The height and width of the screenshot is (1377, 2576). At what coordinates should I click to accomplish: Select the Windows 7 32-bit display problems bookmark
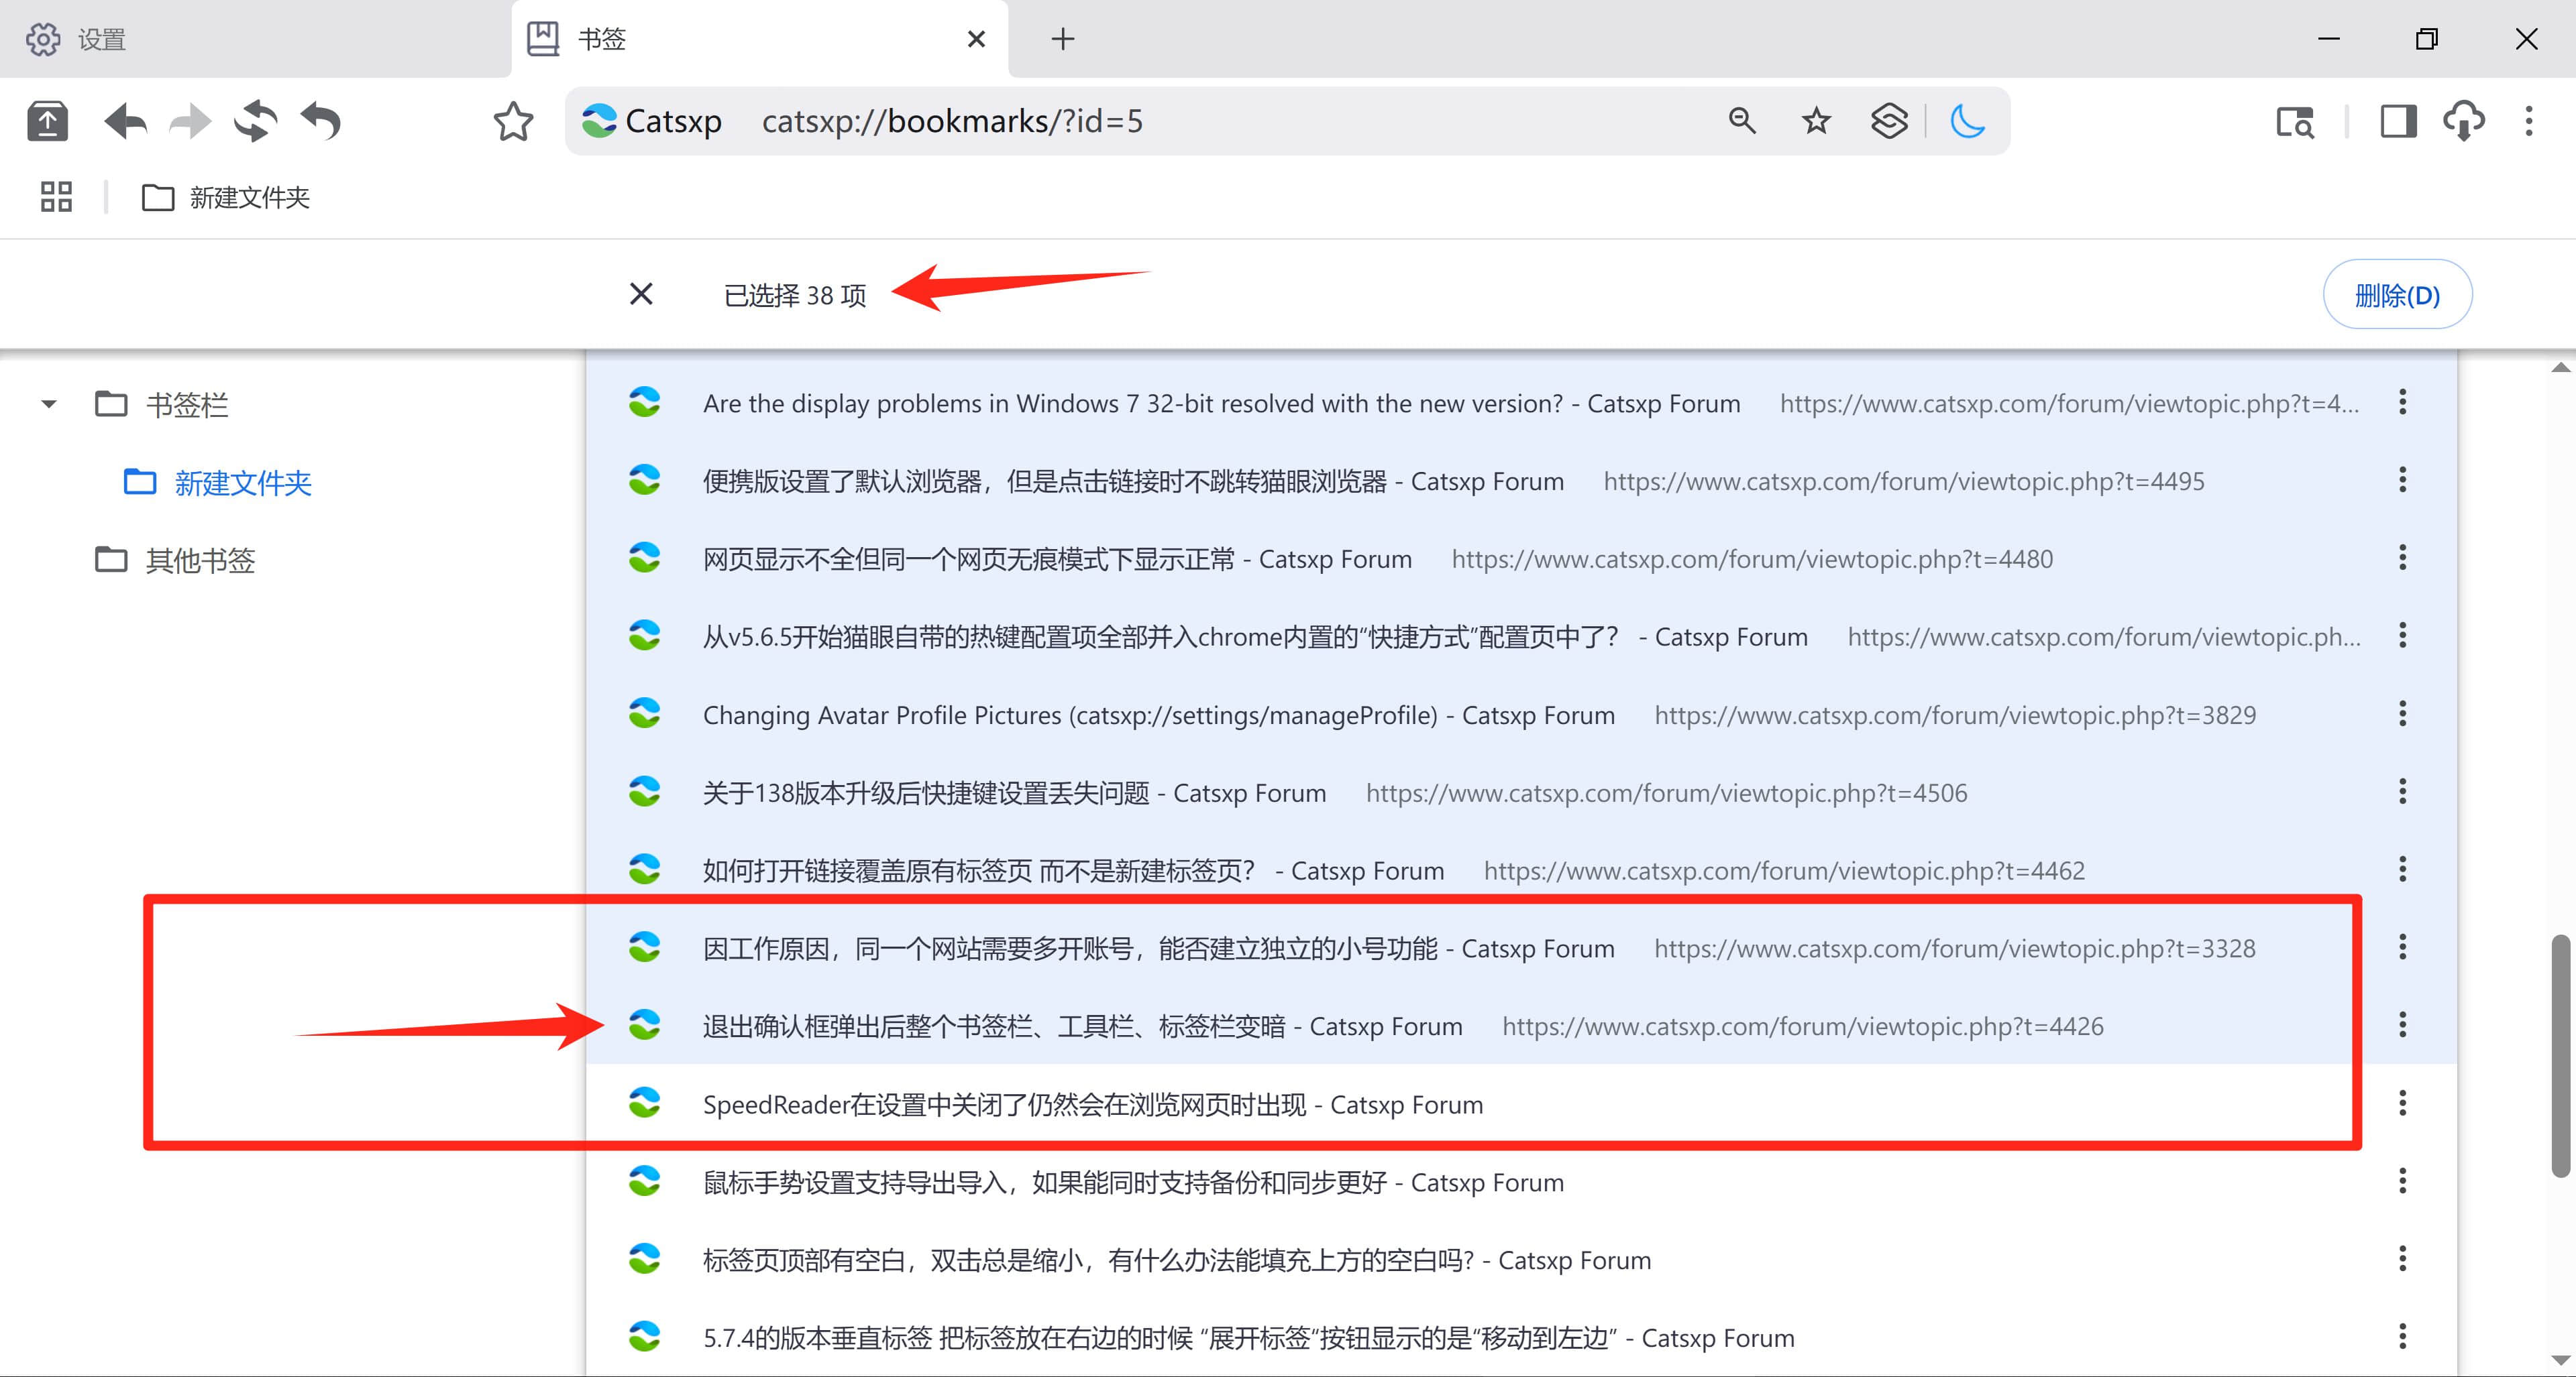click(1520, 404)
